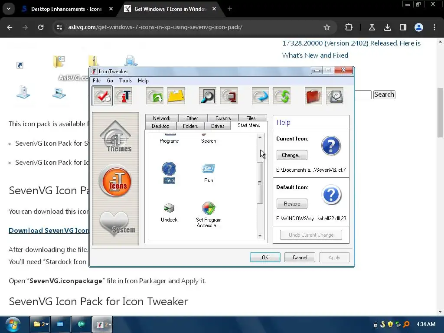Click the Programs label in icon list
Image resolution: width=444 pixels, height=333 pixels.
click(x=169, y=141)
